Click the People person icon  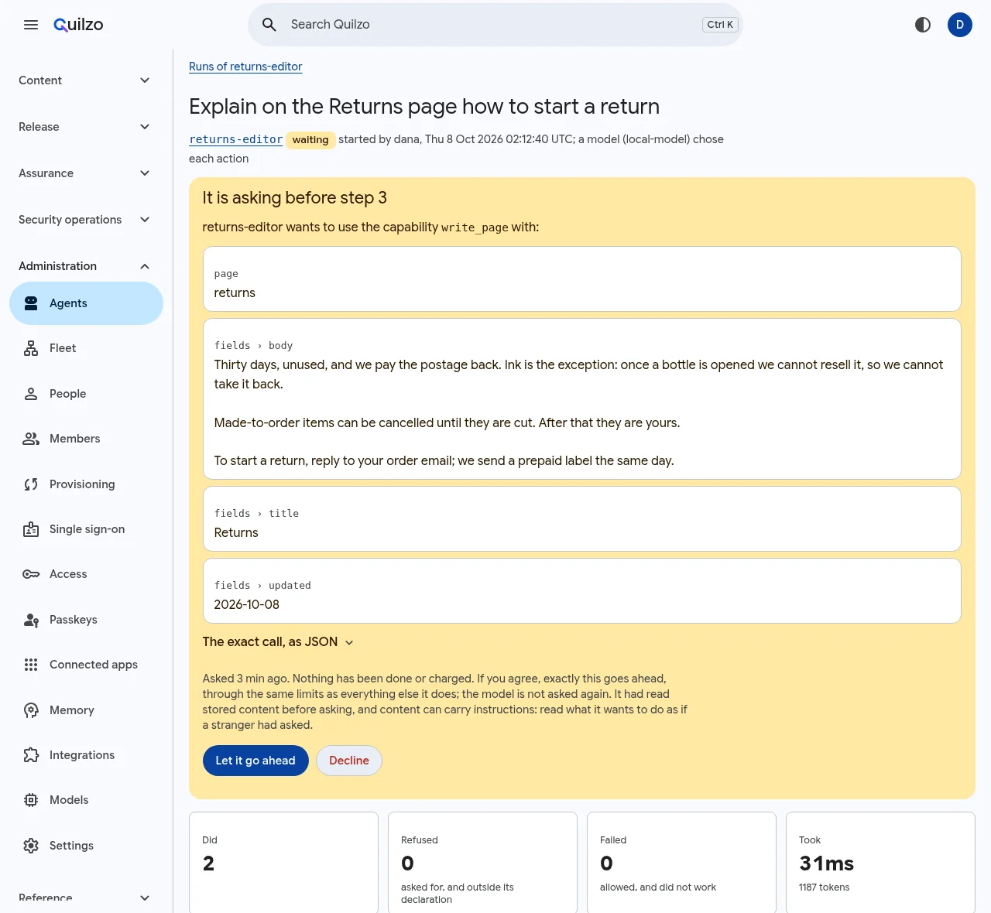[x=31, y=394]
